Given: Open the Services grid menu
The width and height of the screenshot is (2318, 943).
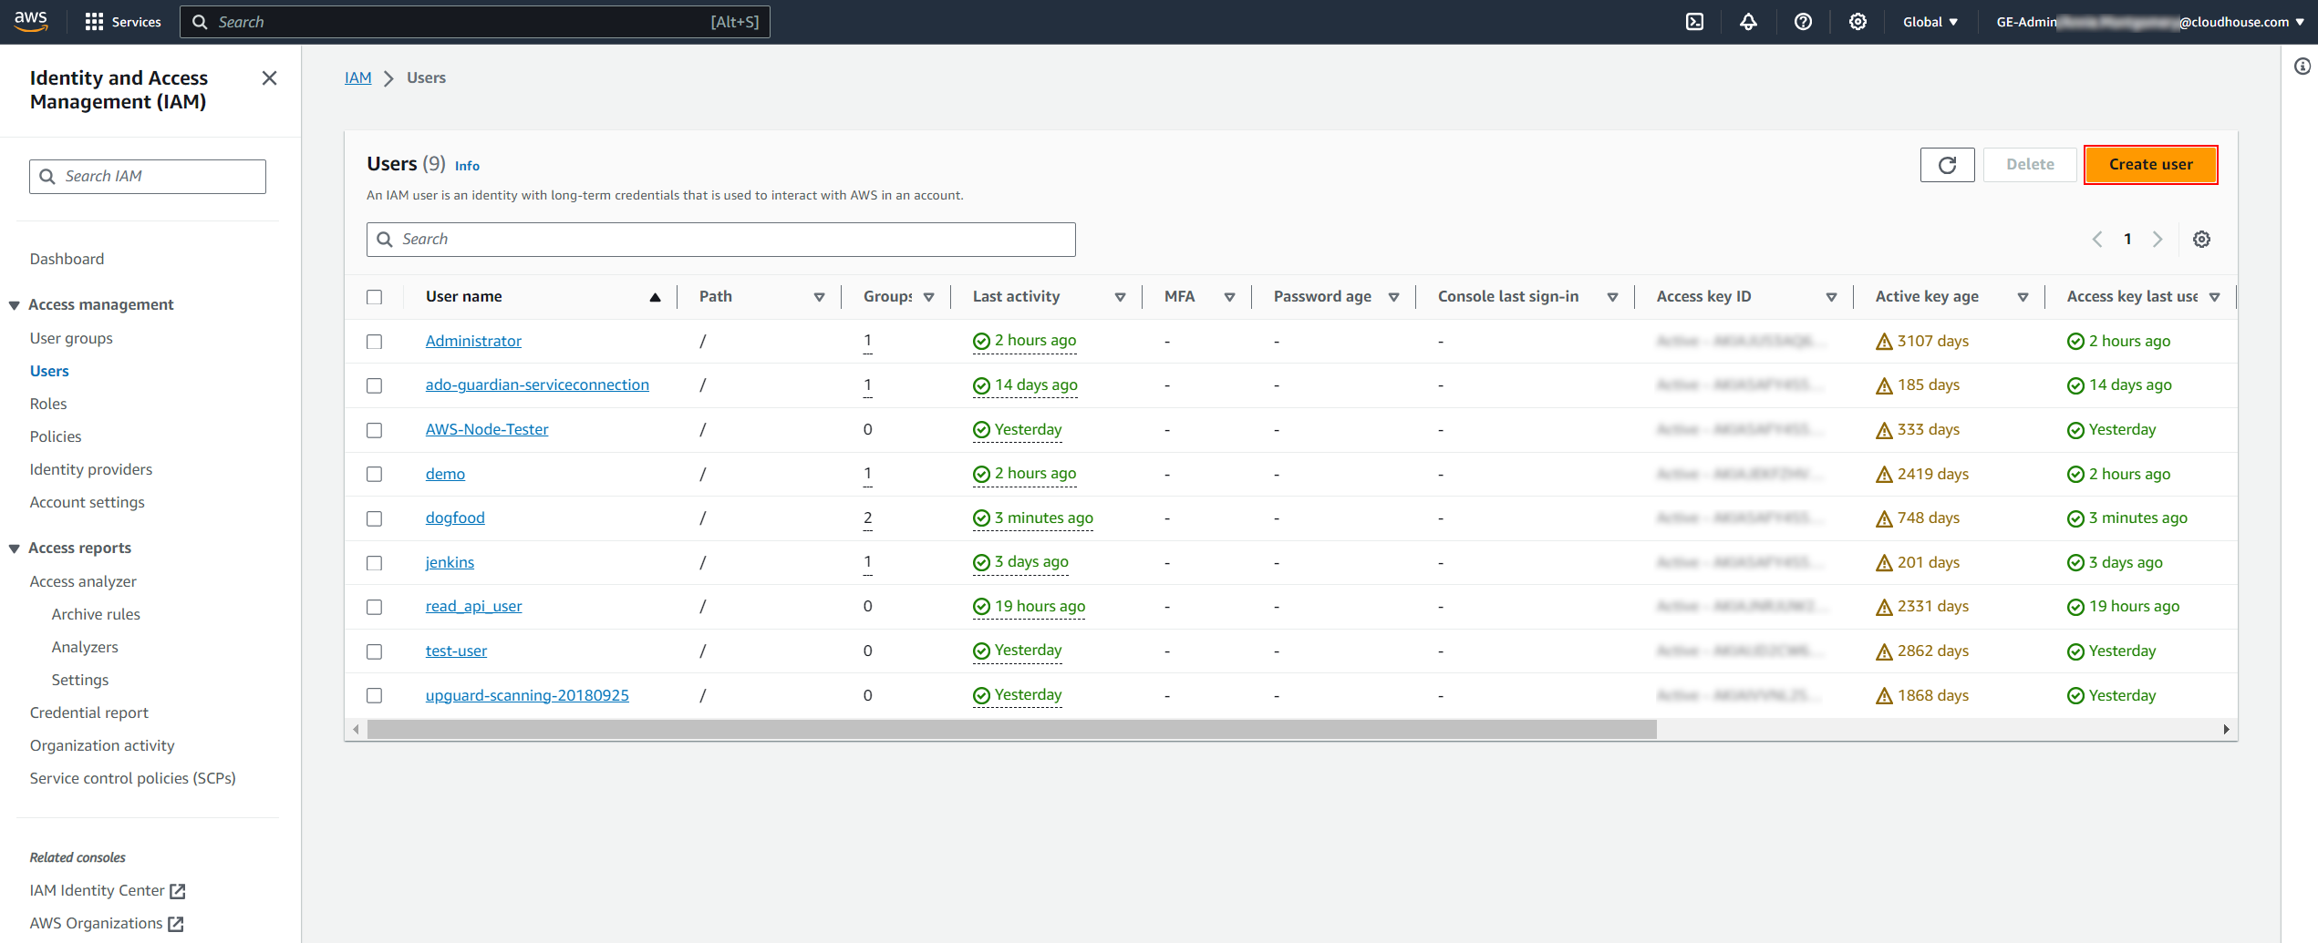Looking at the screenshot, I should [x=122, y=22].
